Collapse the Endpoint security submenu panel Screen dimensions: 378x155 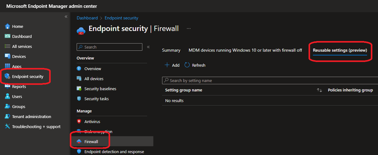point(148,47)
